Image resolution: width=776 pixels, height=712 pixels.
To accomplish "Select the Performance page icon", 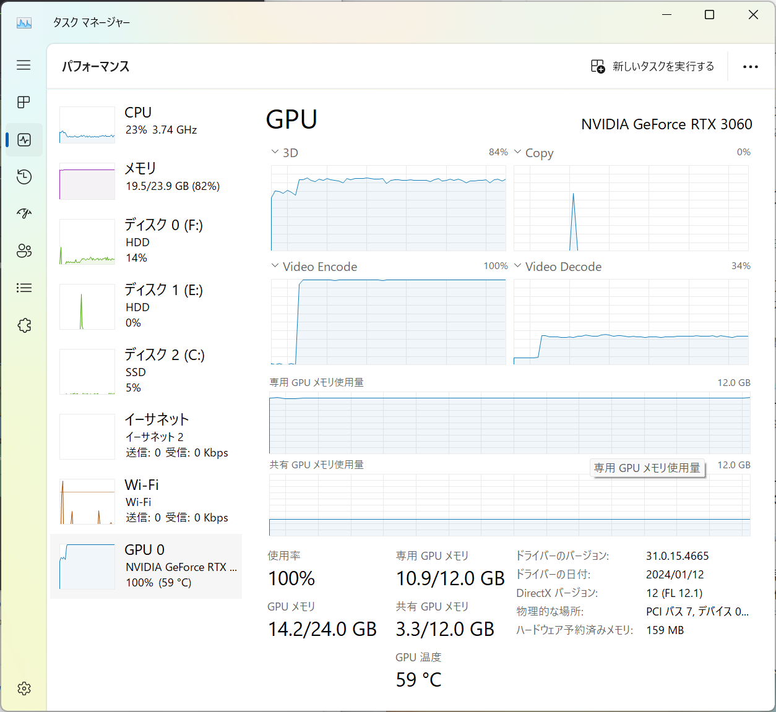I will tap(24, 140).
